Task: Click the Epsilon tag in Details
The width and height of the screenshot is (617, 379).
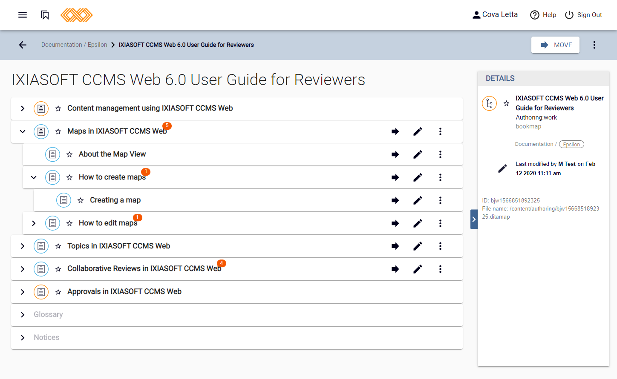Action: coord(571,144)
